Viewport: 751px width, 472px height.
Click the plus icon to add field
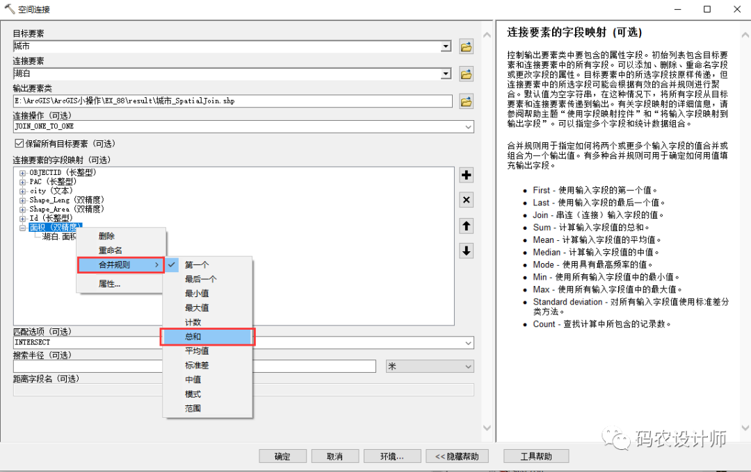(x=467, y=175)
